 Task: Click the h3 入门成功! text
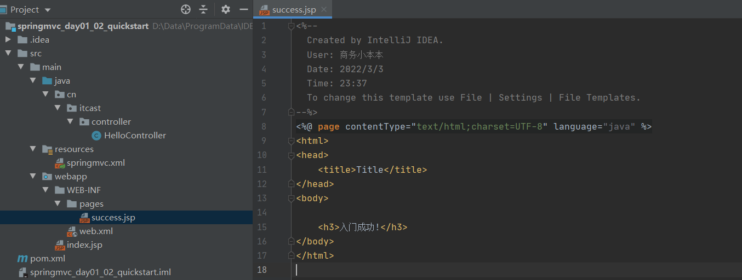(360, 227)
